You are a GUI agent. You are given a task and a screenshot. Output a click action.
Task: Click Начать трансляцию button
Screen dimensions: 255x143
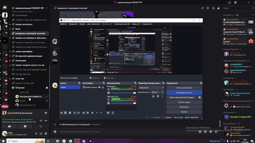coord(184,88)
